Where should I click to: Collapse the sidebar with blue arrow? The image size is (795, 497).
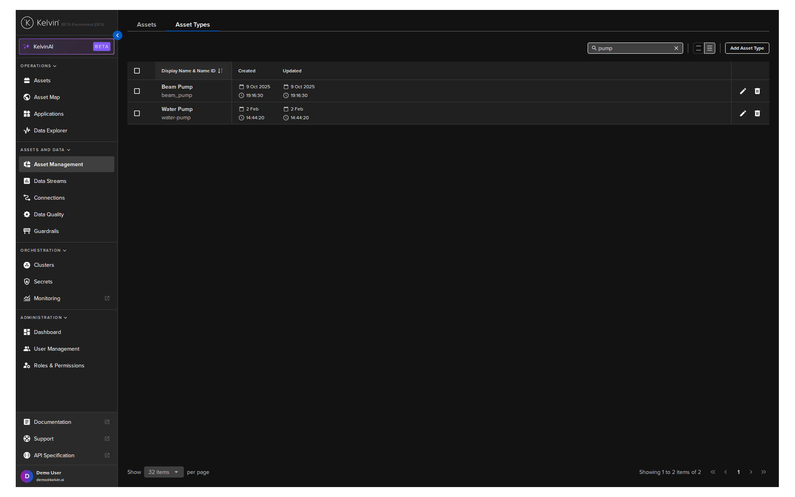click(x=118, y=36)
